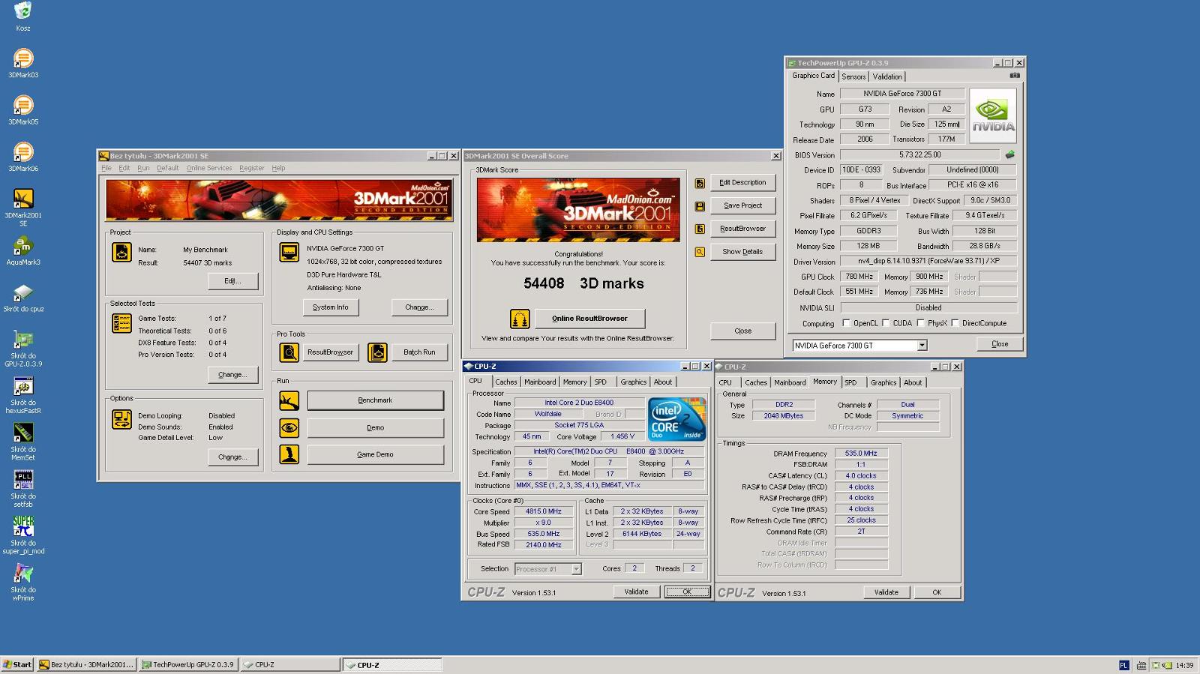Open the Online Services menu
Viewport: 1200px width, 674px height.
pos(209,168)
